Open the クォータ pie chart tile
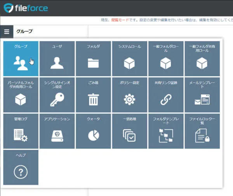Screen dimensions: 233x196 (93, 131)
